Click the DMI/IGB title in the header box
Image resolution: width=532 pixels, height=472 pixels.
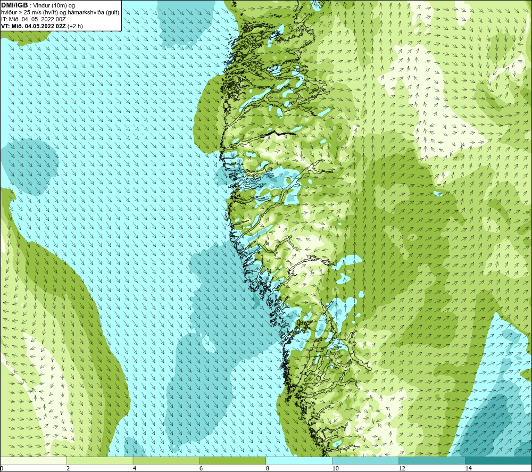click(x=14, y=5)
